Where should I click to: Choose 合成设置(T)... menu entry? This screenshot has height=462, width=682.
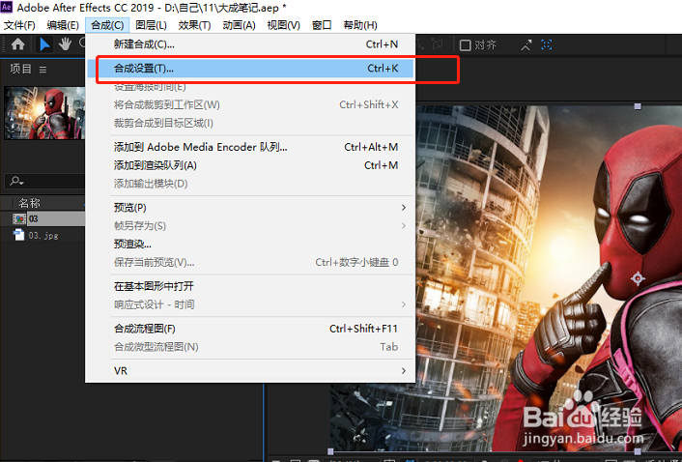(x=250, y=69)
